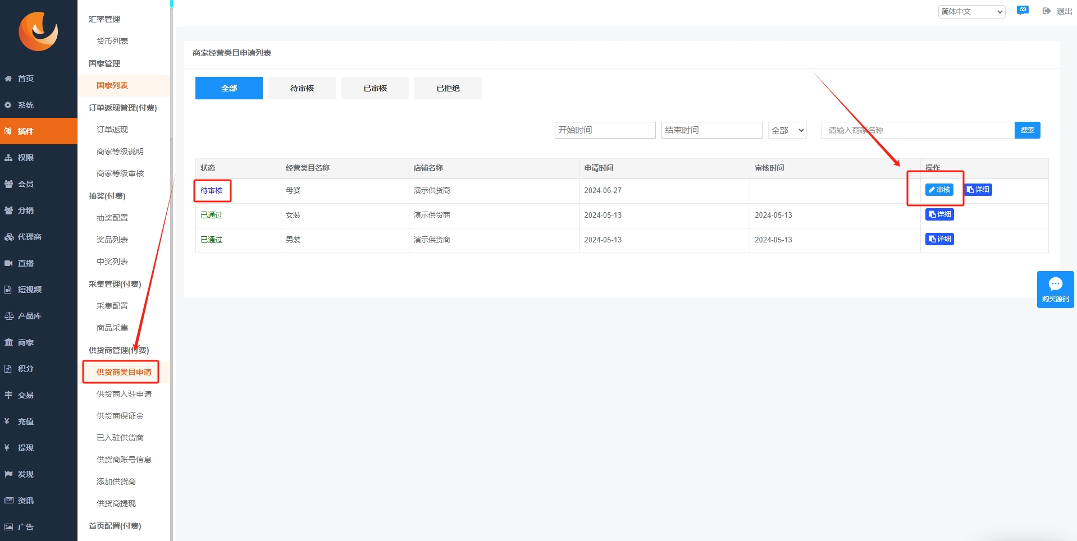1077x541 pixels.
Task: Open the 系统 gear sidebar item
Action: [x=39, y=105]
